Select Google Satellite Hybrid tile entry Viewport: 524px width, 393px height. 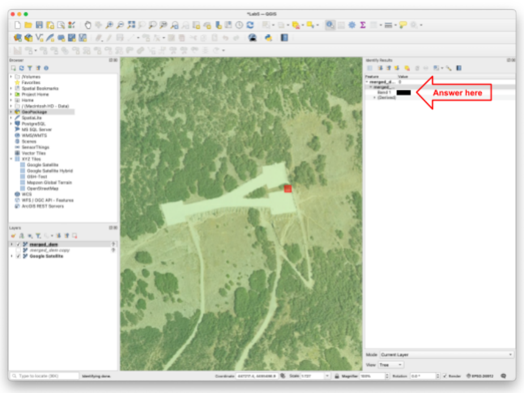(x=50, y=171)
